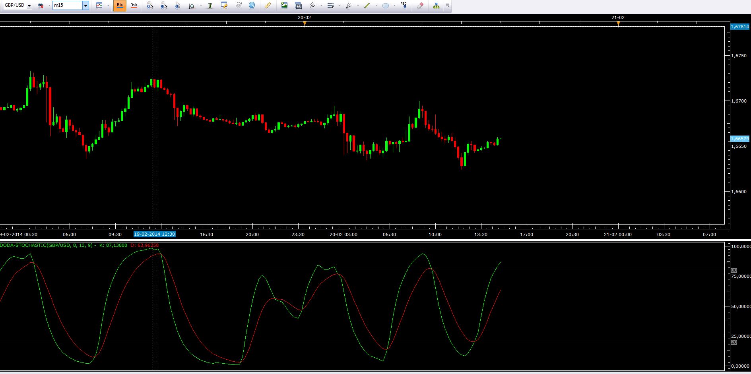
Task: Expand the chart type dropdown arrow
Action: click(x=107, y=6)
